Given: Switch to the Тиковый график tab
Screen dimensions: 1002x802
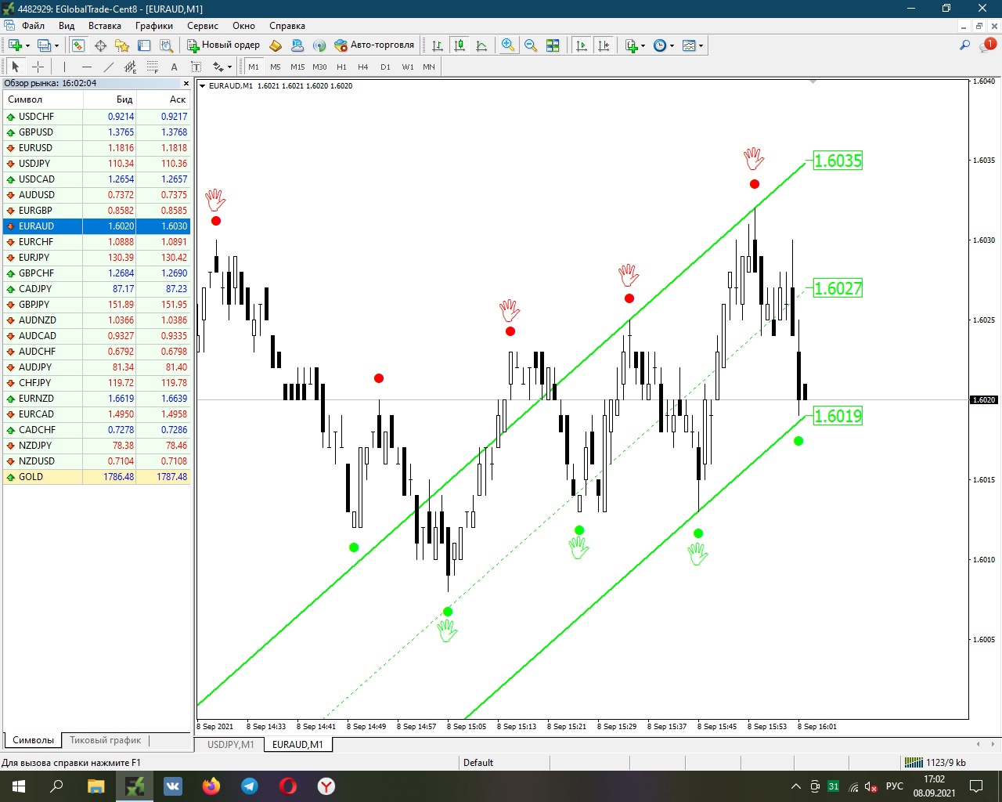Looking at the screenshot, I should coord(105,740).
